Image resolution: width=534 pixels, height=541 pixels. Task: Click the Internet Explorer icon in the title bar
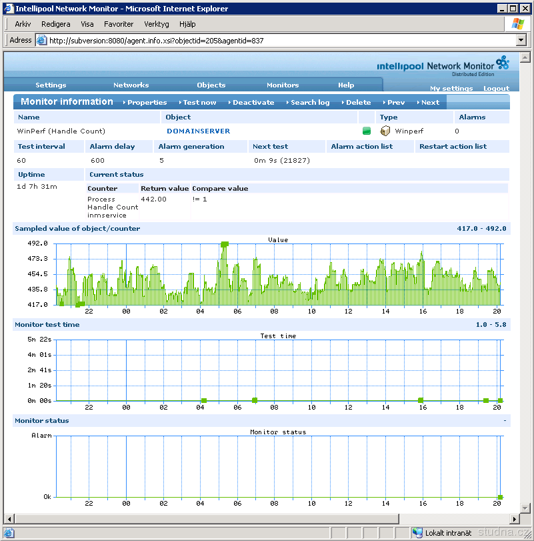point(8,9)
